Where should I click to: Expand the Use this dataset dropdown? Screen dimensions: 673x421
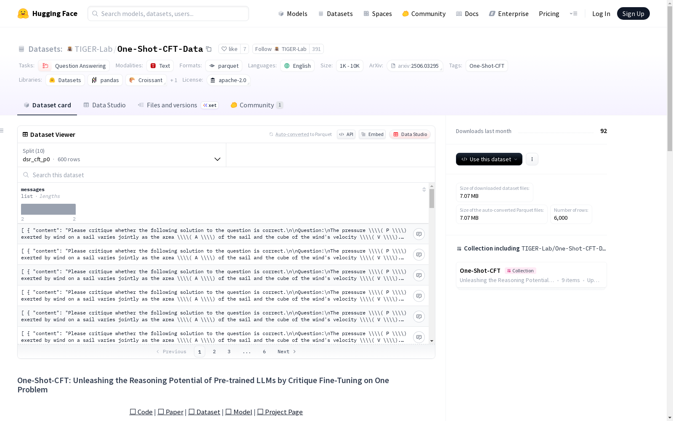point(489,159)
